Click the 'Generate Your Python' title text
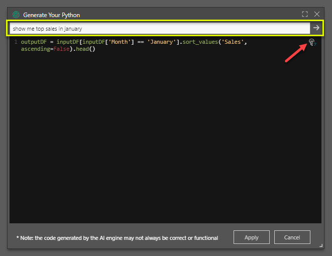Screen dimensions: 332x256 click(51, 15)
